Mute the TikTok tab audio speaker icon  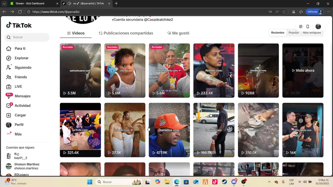[69, 4]
